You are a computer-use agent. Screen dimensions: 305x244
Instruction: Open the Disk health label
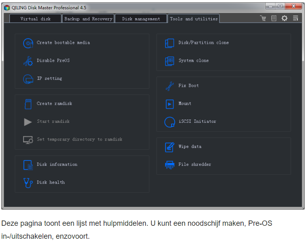pyautogui.click(x=51, y=182)
